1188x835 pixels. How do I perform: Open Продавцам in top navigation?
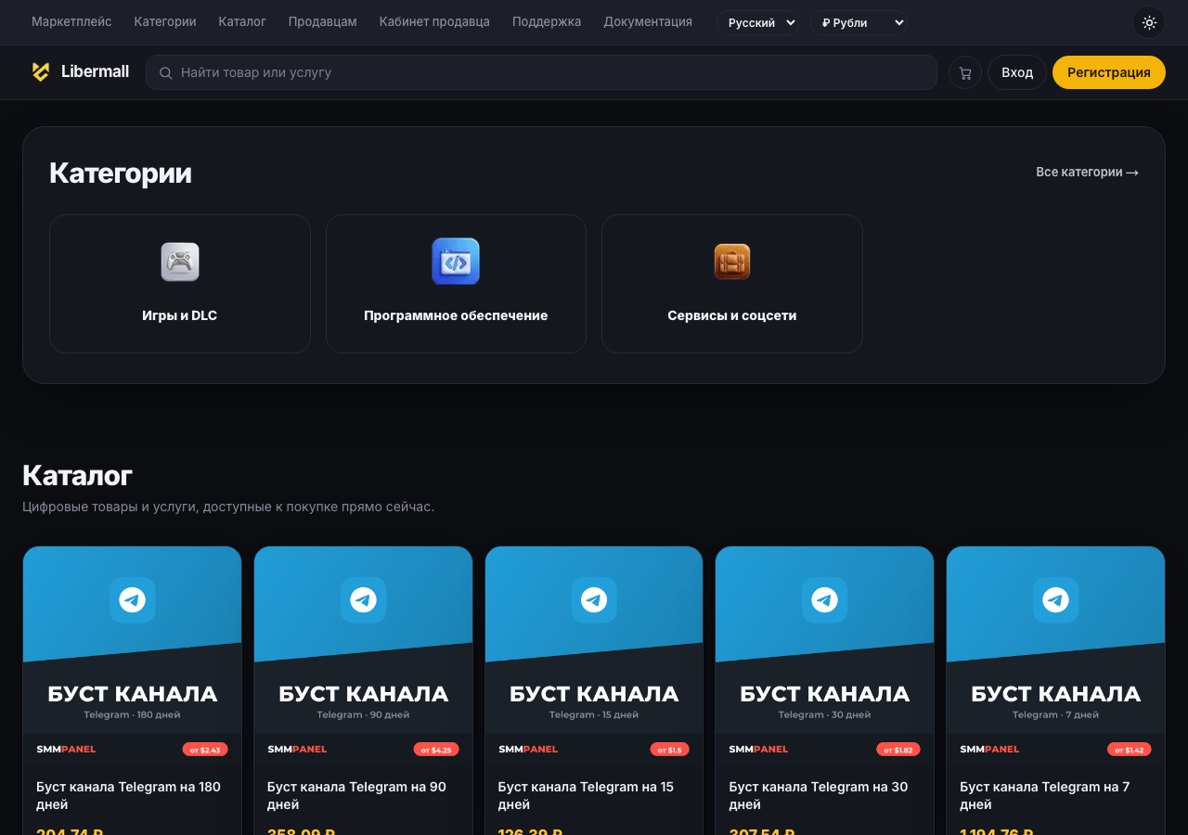(x=323, y=21)
